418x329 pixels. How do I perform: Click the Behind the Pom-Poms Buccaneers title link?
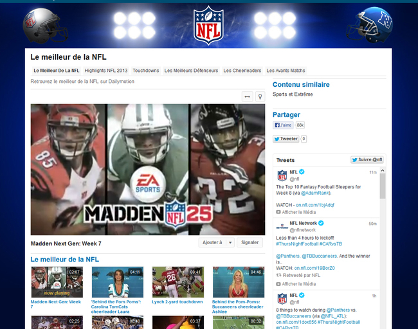coord(237,307)
